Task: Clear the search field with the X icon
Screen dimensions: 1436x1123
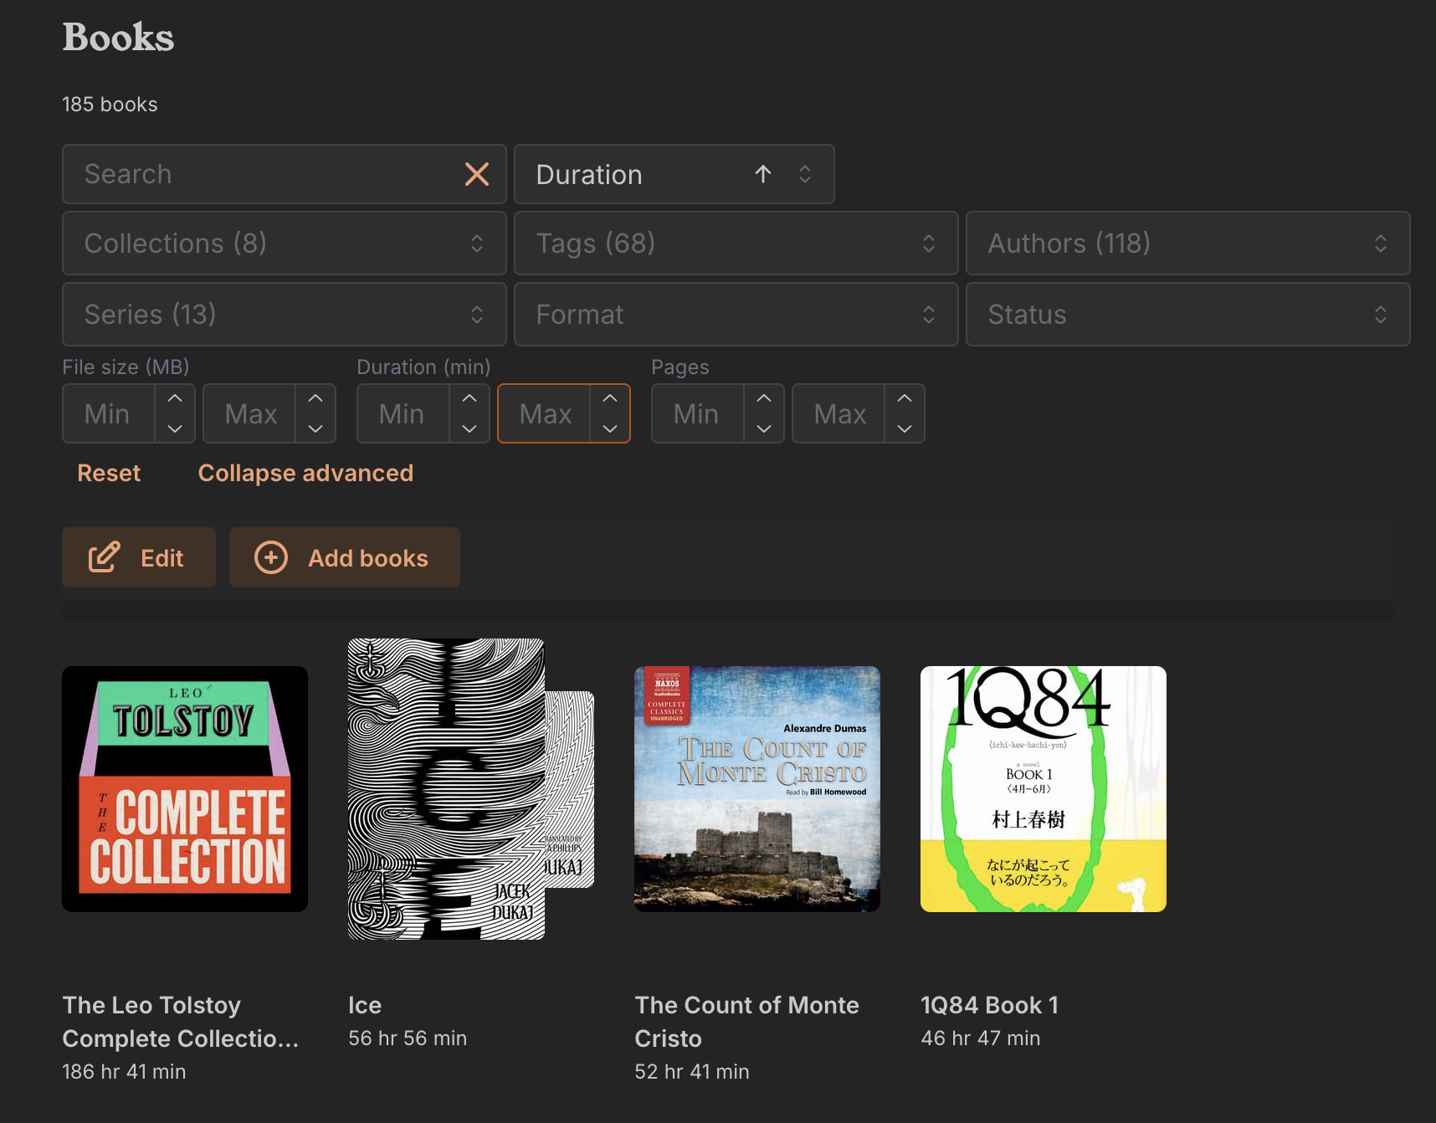Action: click(x=477, y=174)
